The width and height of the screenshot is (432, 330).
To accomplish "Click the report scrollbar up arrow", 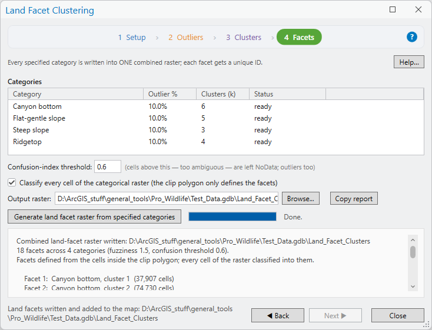I will (413, 240).
